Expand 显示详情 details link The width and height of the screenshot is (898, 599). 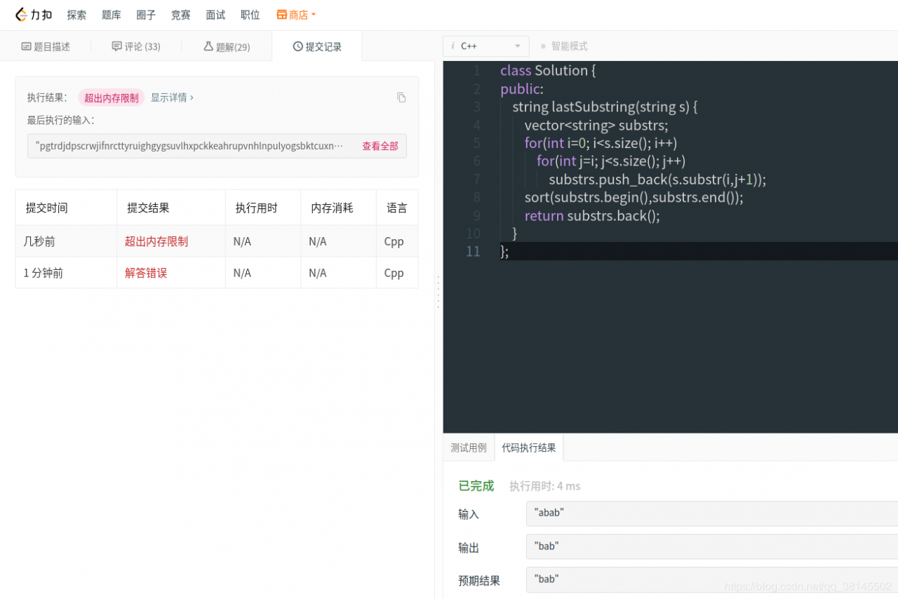tap(172, 97)
